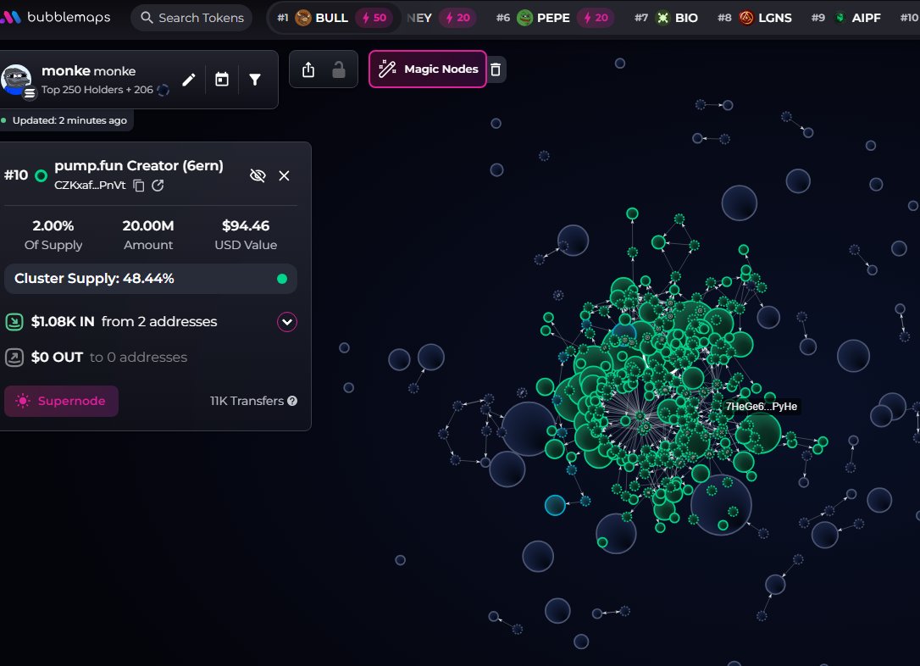Click the green ring icon beside #10
Image resolution: width=920 pixels, height=666 pixels.
pos(41,175)
